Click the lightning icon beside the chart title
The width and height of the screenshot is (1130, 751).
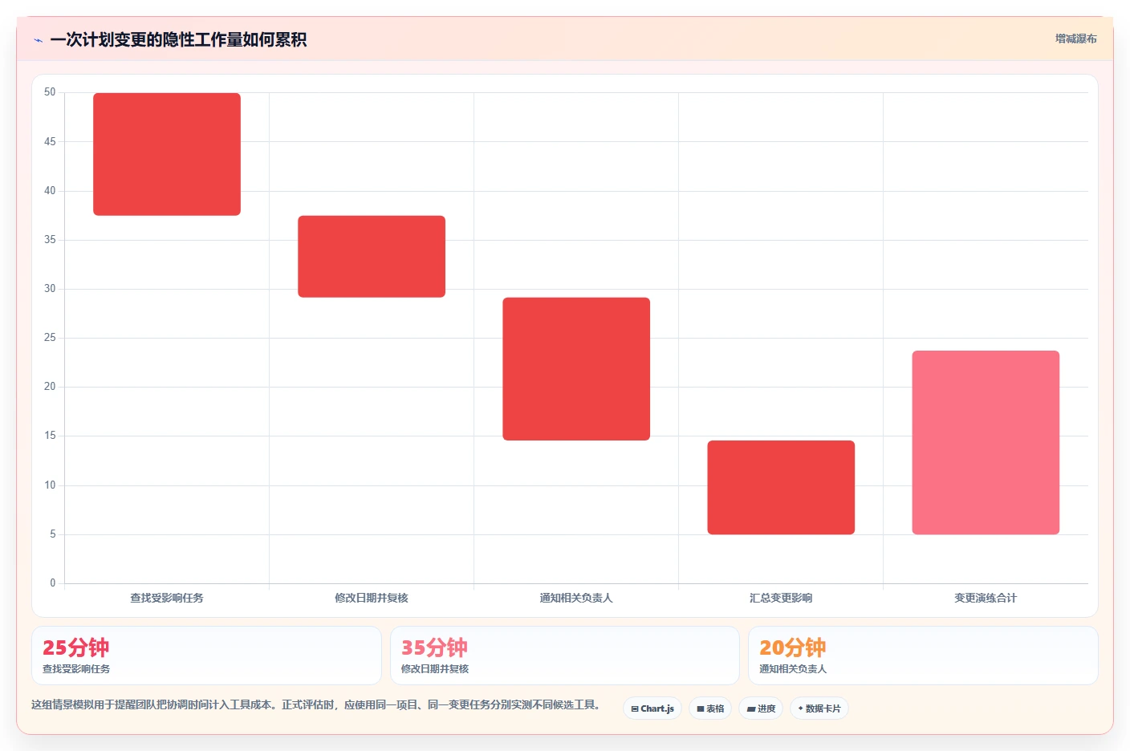point(38,40)
